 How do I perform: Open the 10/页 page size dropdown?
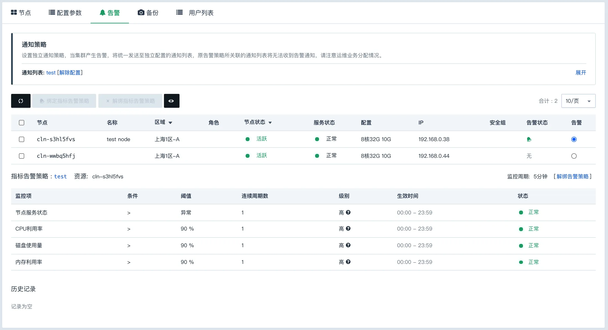pyautogui.click(x=578, y=101)
